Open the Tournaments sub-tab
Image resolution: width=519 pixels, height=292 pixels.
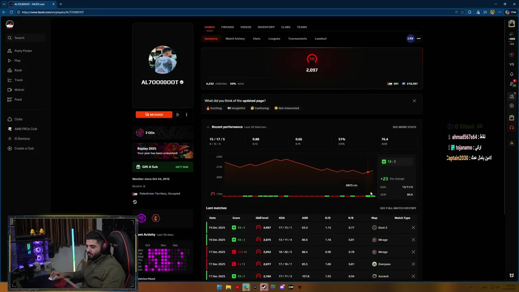(297, 39)
